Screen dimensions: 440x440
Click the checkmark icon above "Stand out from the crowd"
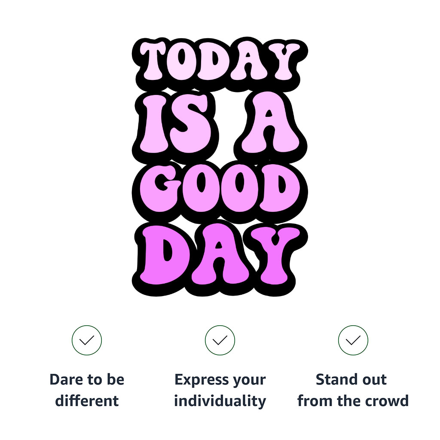(x=353, y=340)
